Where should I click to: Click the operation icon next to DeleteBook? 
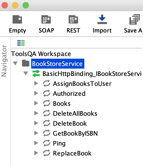click(47, 123)
